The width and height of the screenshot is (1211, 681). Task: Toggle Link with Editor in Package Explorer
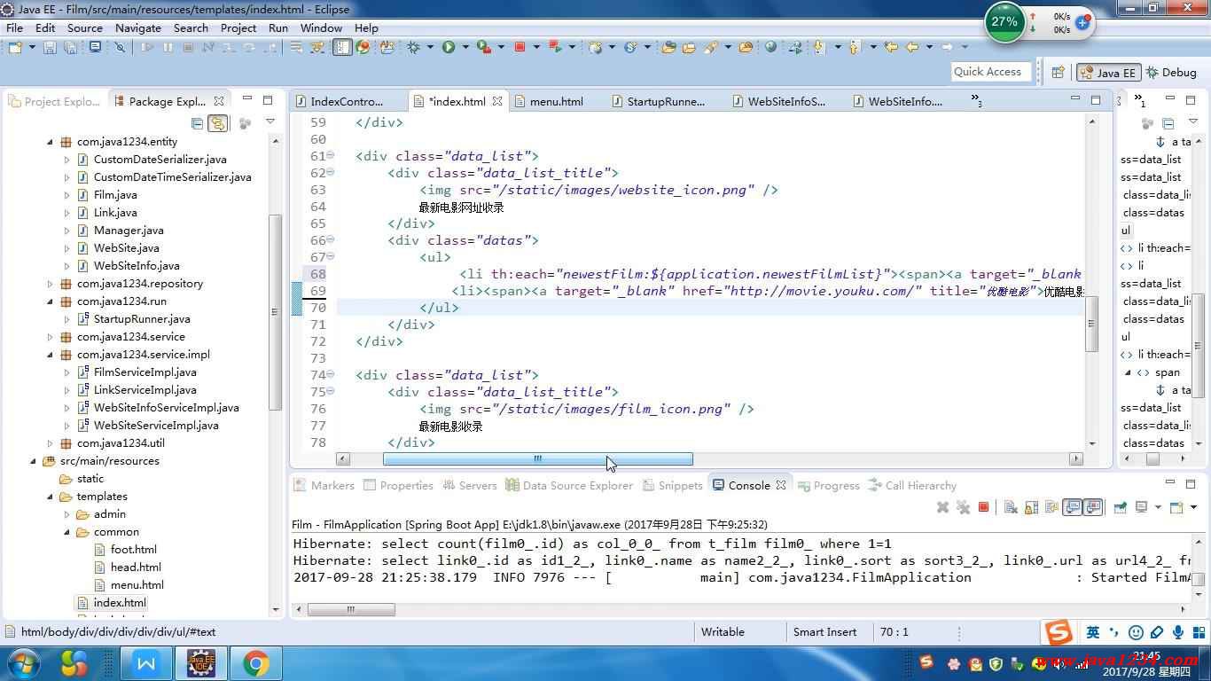(217, 123)
